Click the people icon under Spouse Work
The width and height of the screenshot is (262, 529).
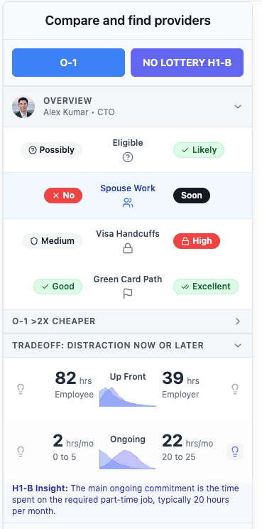click(x=128, y=203)
